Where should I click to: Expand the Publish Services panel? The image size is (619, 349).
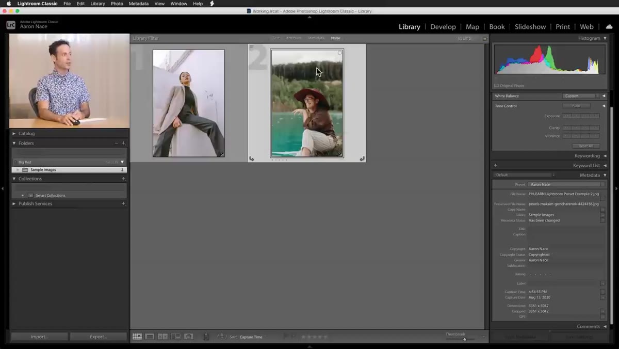click(14, 203)
